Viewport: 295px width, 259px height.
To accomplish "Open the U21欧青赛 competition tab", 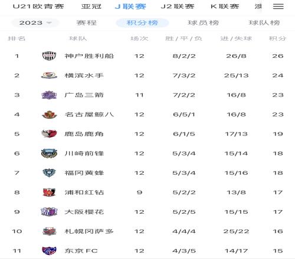I will (x=38, y=6).
